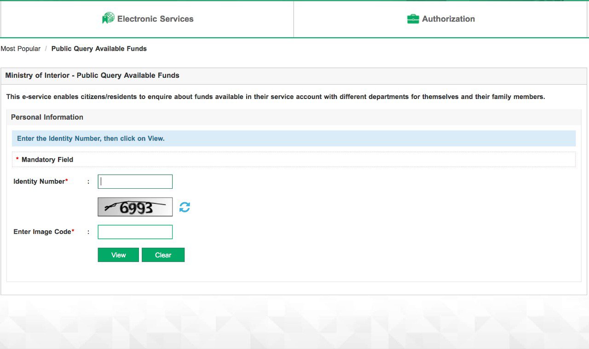Screen dimensions: 589x349
Task: Go to Most Popular breadcrumb link
Action: pos(21,49)
